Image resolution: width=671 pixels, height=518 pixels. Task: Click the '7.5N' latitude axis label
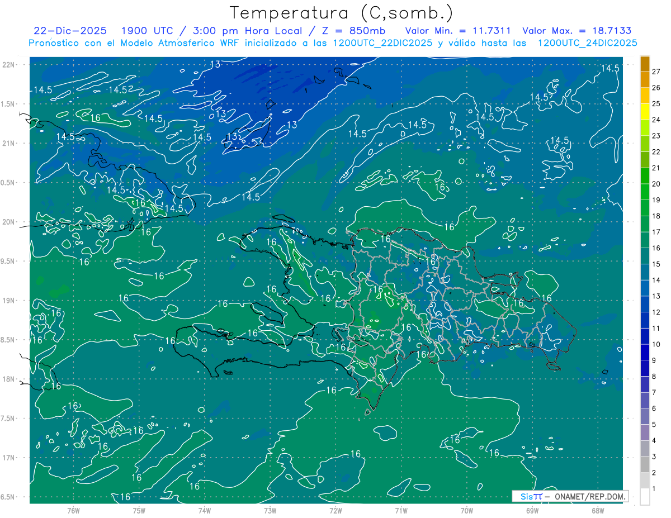point(8,419)
